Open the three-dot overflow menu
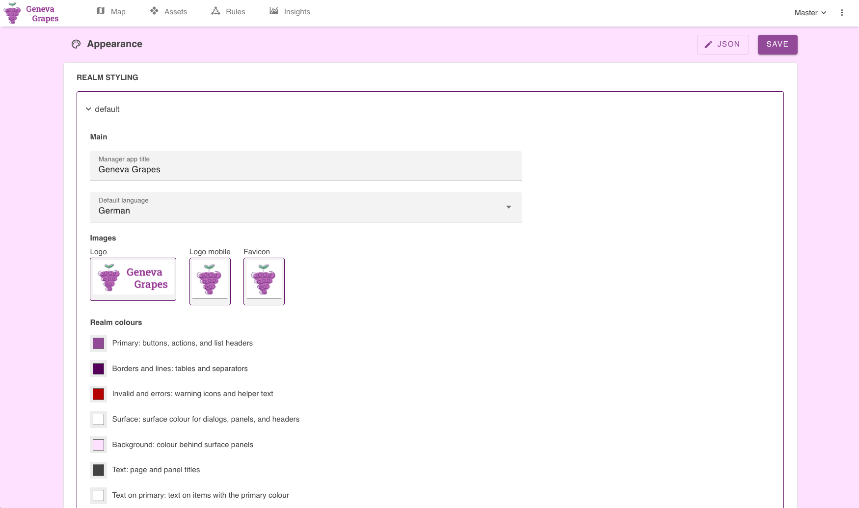859x508 pixels. coord(842,13)
